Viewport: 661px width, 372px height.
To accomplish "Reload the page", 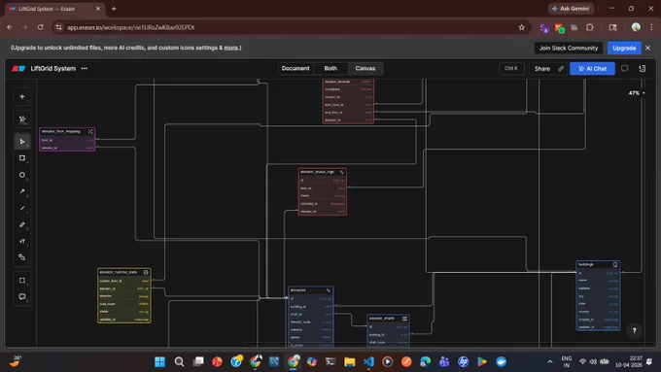I will (40, 27).
